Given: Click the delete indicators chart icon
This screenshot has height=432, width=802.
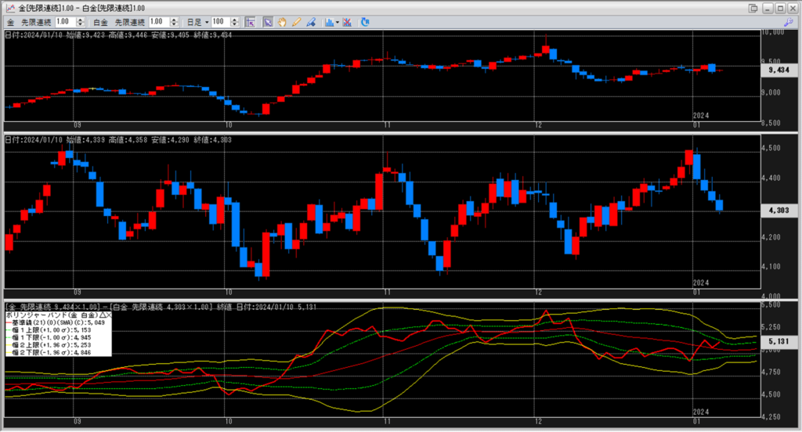Looking at the screenshot, I should (x=347, y=22).
